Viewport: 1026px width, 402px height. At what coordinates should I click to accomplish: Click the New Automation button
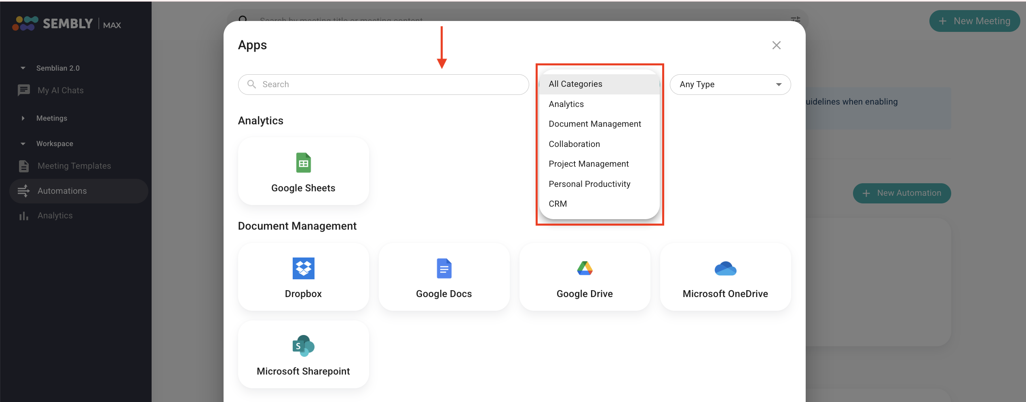901,193
